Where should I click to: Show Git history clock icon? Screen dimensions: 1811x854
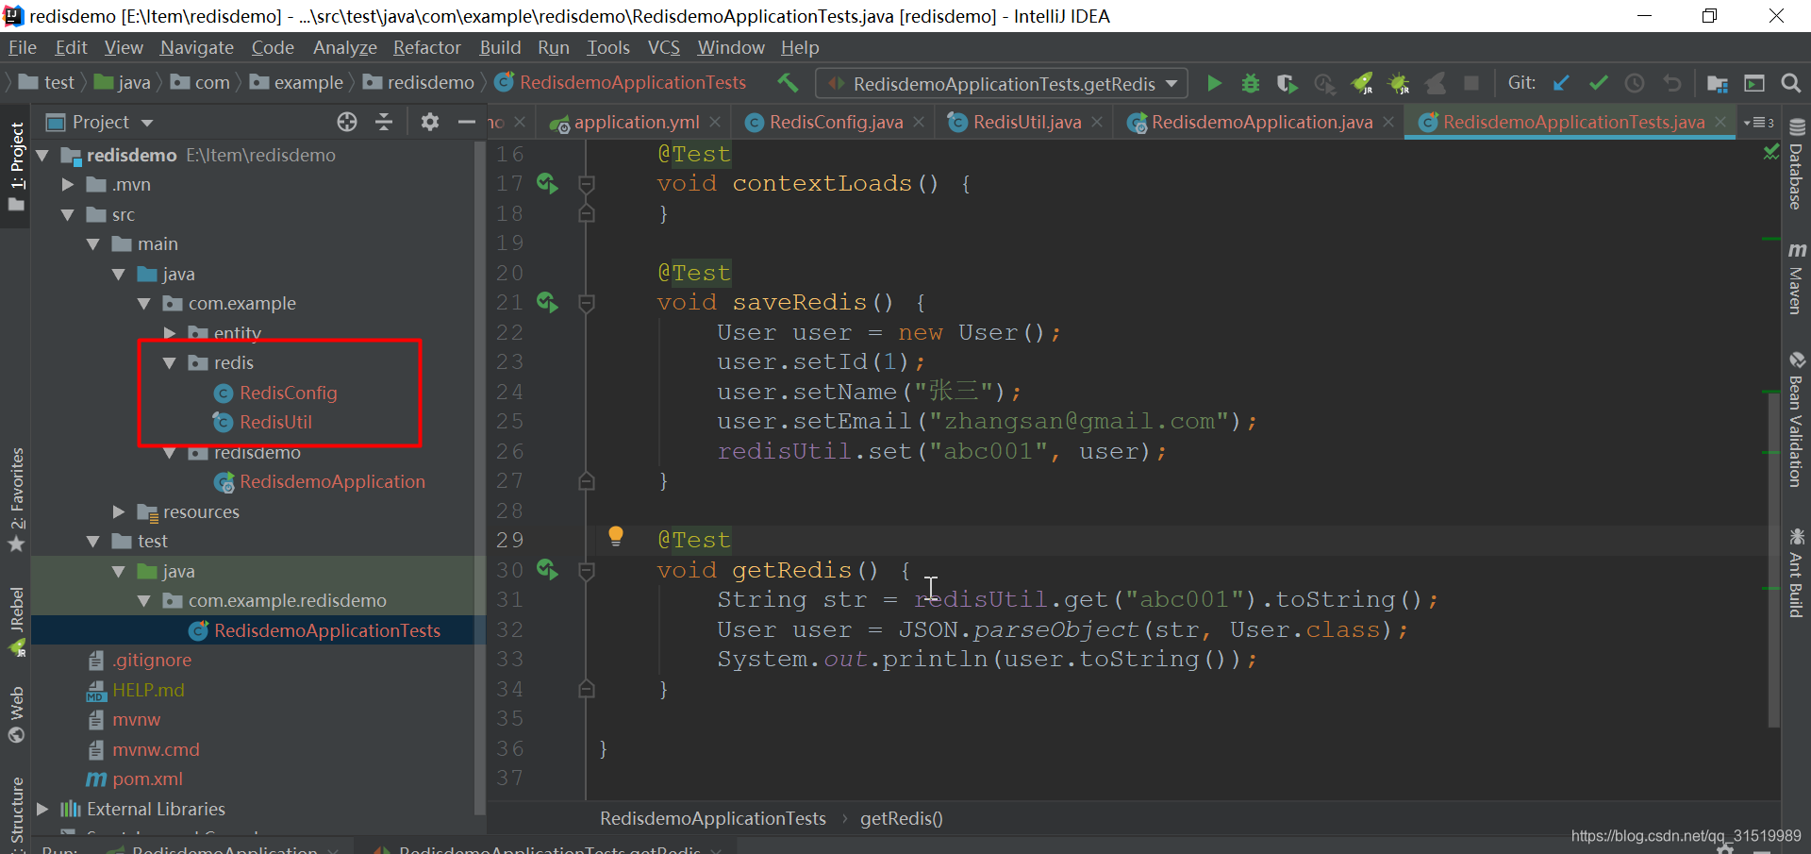[1635, 83]
